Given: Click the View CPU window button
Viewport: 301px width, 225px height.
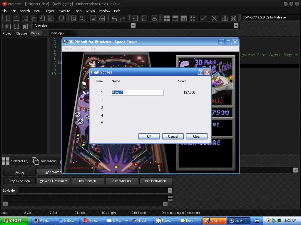Looking at the screenshot, I should 53,181.
